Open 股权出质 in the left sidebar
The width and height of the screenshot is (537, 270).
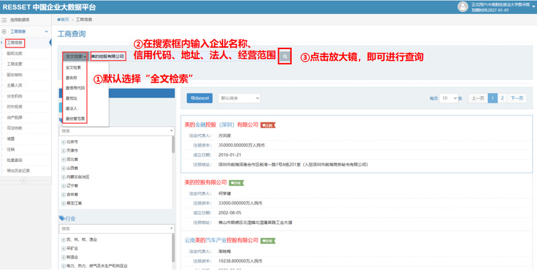14,52
